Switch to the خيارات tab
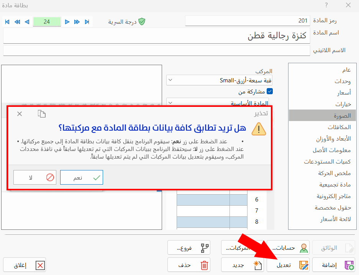 tap(322, 104)
